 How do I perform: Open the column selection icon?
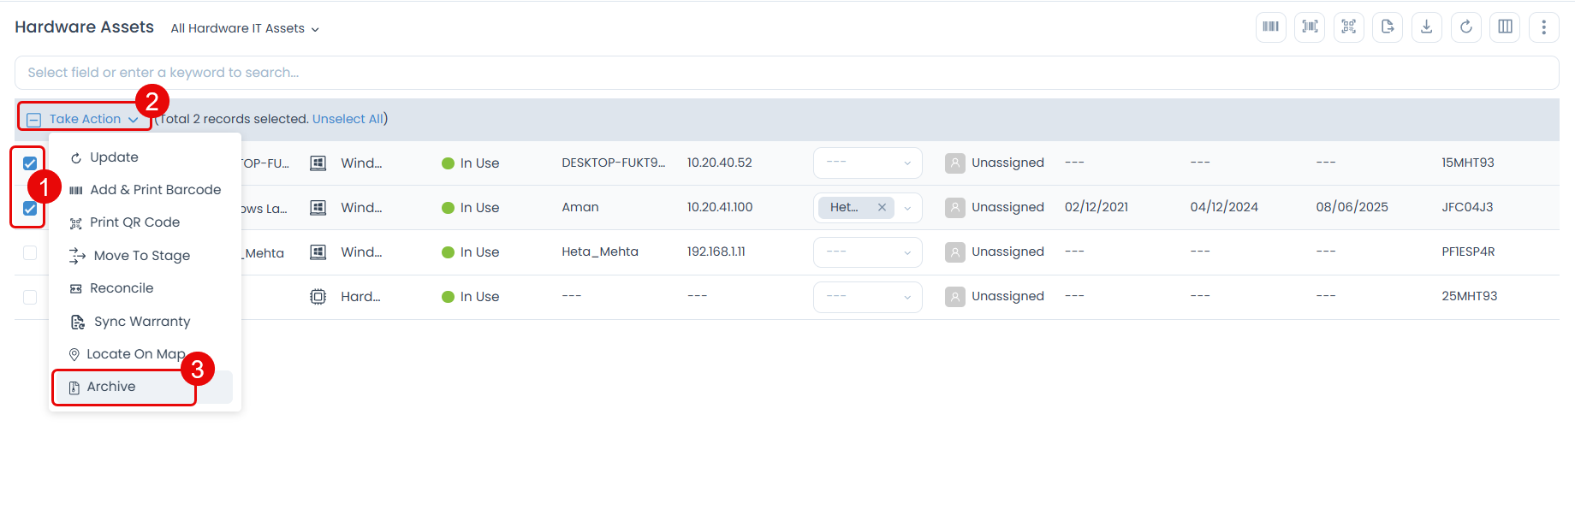pyautogui.click(x=1505, y=27)
